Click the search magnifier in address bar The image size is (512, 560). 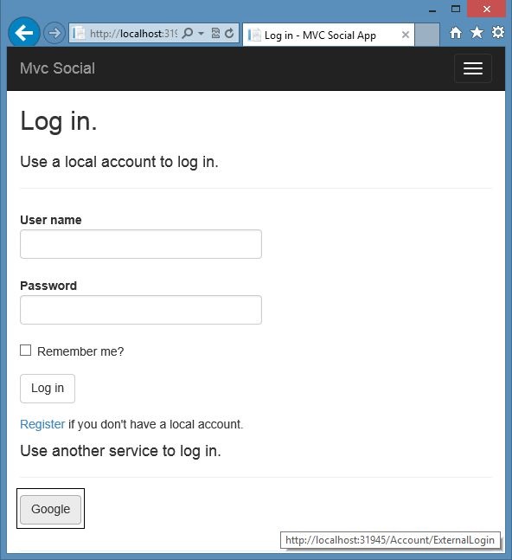coord(188,33)
